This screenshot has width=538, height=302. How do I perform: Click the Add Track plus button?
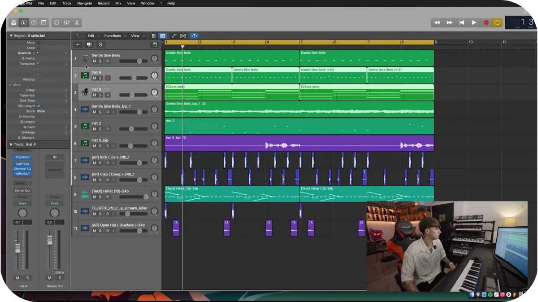(x=78, y=44)
